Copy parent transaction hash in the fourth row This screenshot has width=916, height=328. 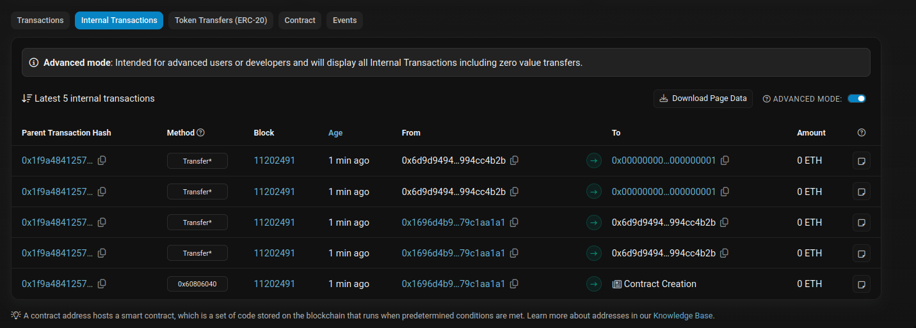tap(102, 253)
